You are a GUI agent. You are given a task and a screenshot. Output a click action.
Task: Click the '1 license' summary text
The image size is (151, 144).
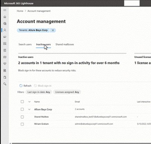coord(143,63)
